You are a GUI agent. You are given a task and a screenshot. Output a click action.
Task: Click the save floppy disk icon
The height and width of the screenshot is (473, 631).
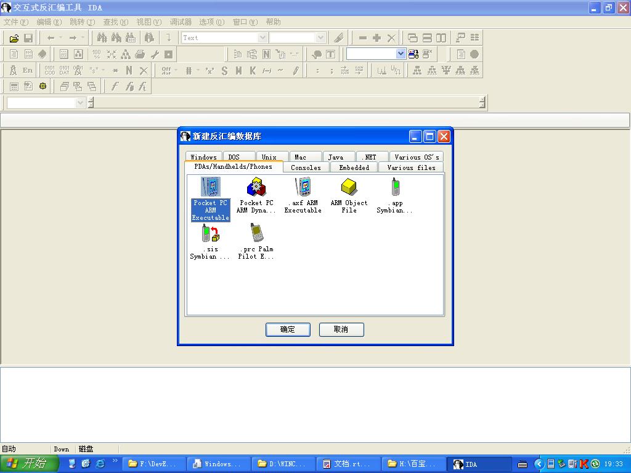point(28,38)
